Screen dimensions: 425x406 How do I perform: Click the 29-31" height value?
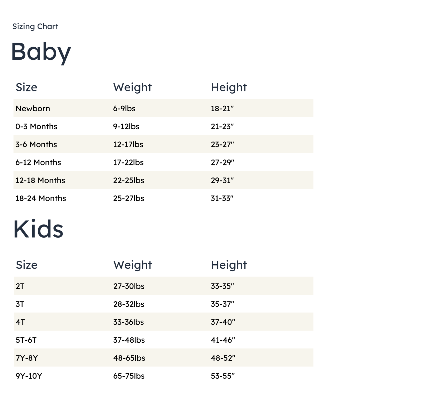222,180
